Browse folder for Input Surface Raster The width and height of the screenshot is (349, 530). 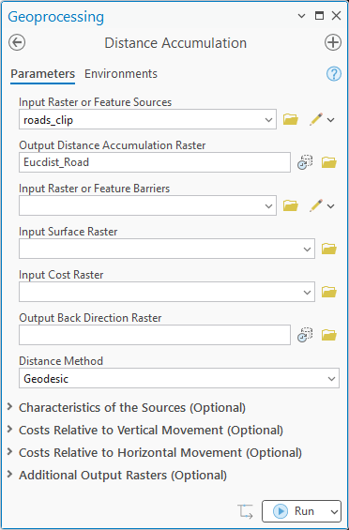pos(329,249)
